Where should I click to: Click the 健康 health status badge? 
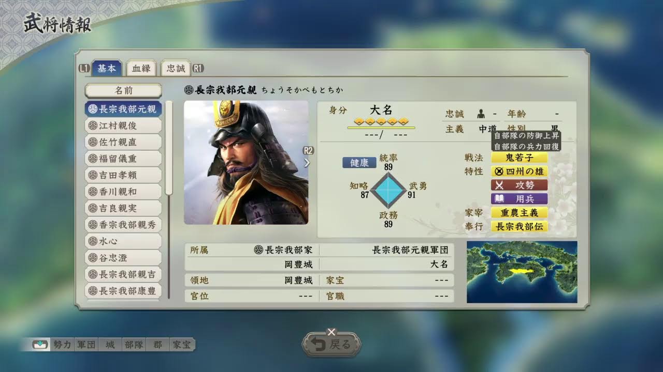click(359, 163)
